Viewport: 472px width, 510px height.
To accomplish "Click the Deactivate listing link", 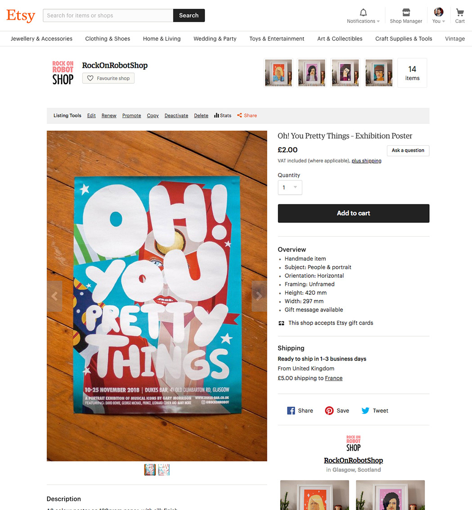I will (176, 116).
